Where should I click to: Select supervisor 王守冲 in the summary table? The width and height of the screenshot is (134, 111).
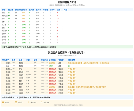point(4,40)
